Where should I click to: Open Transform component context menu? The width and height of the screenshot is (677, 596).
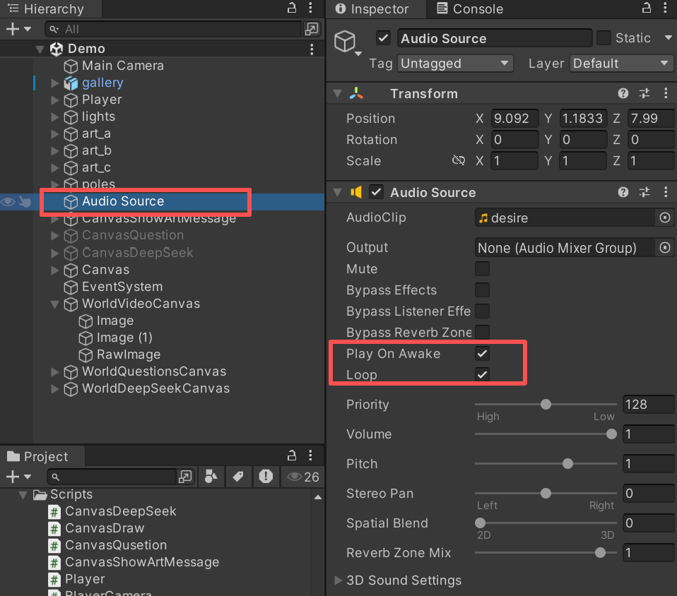(666, 93)
